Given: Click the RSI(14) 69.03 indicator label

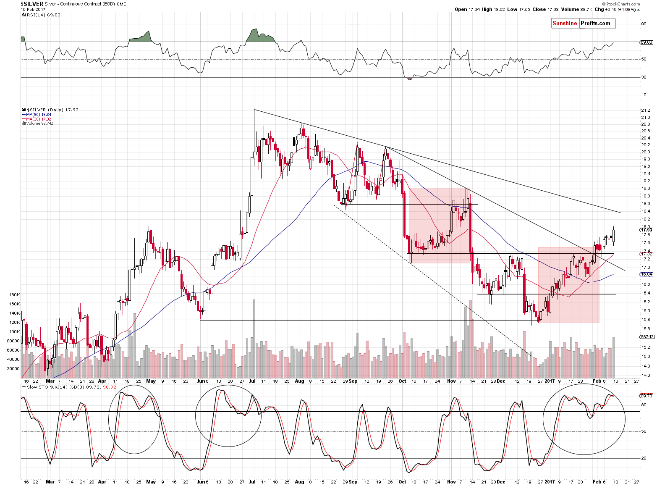Looking at the screenshot, I should click(43, 15).
